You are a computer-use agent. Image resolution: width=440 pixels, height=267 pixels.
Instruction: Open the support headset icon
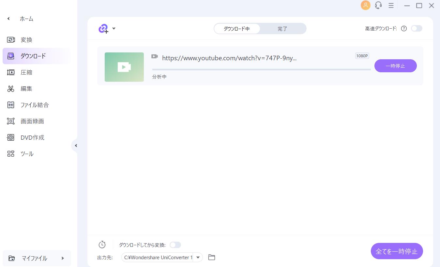click(378, 5)
